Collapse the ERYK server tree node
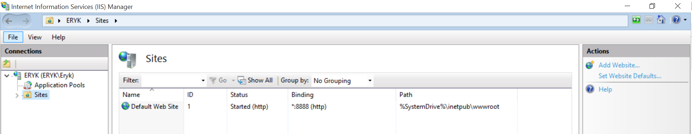Screen dimensions: 692x134 [7, 76]
